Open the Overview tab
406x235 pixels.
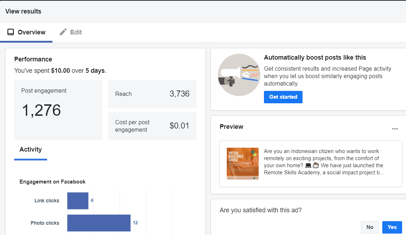[x=26, y=32]
